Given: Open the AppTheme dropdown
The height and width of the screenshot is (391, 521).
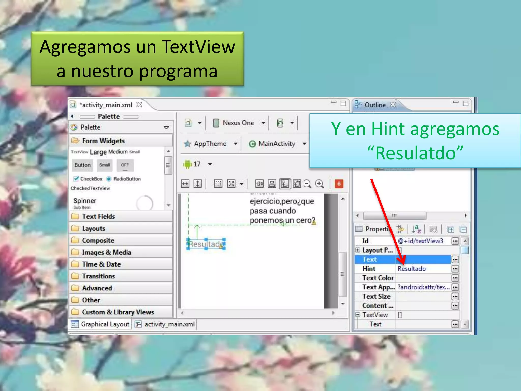Looking at the screenshot, I should pos(236,144).
